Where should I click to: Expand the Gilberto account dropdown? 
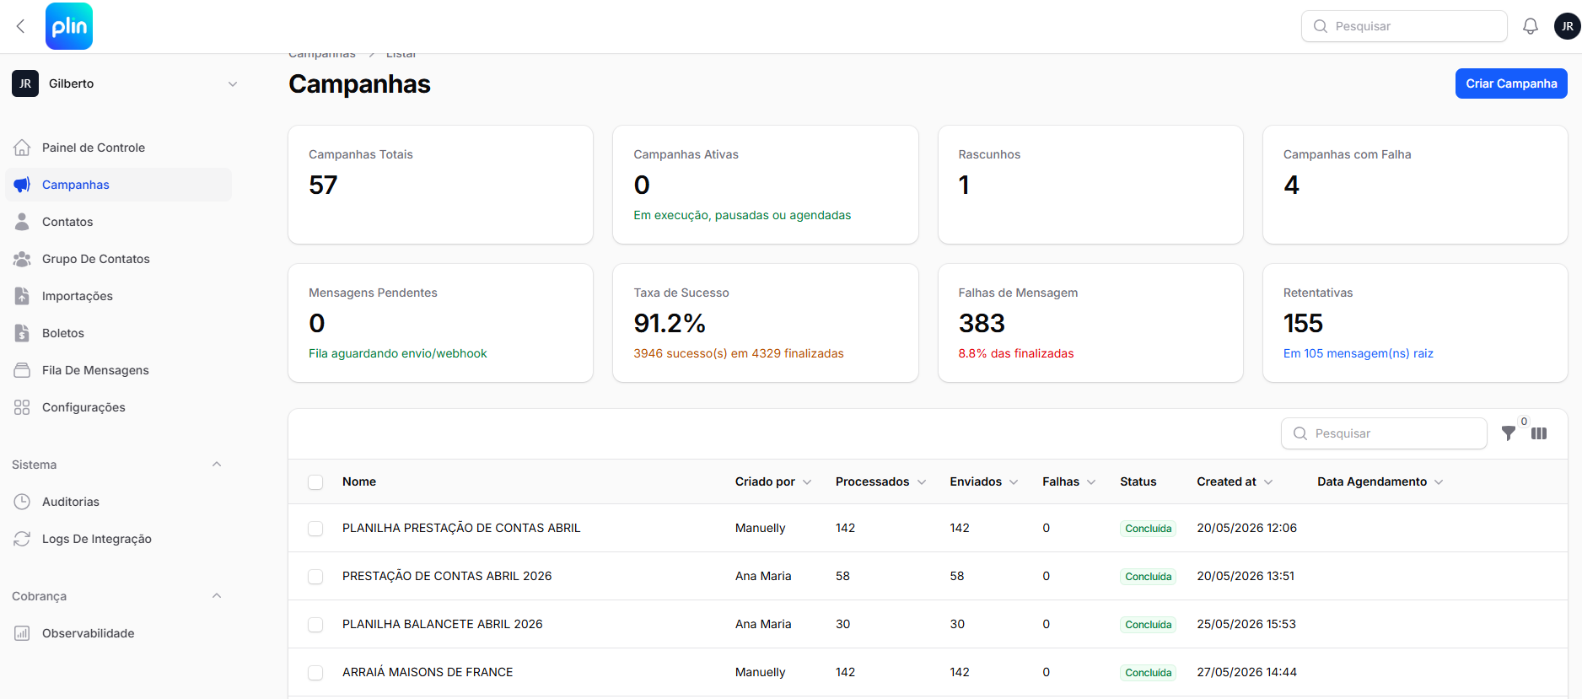pos(233,83)
